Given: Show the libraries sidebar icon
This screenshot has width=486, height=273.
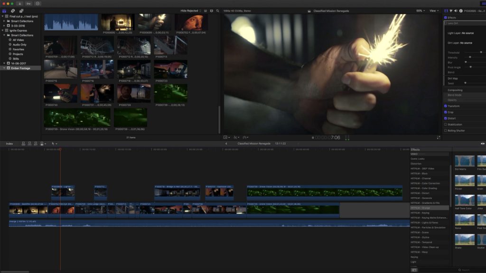Looking at the screenshot, I should [4, 10].
